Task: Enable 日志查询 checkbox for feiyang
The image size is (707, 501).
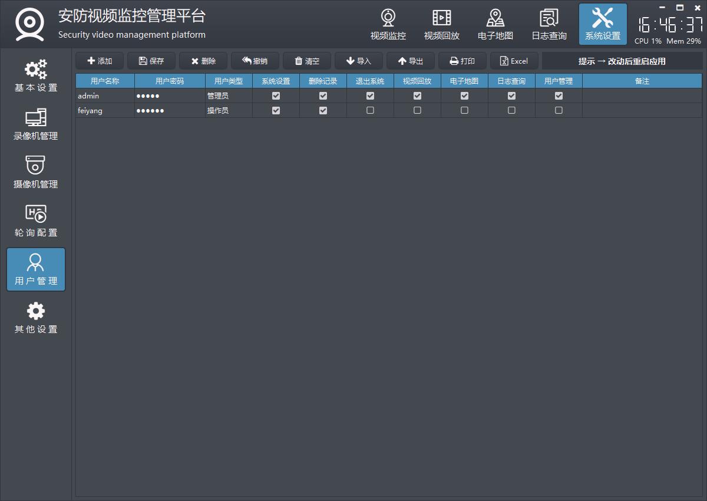Action: 511,110
